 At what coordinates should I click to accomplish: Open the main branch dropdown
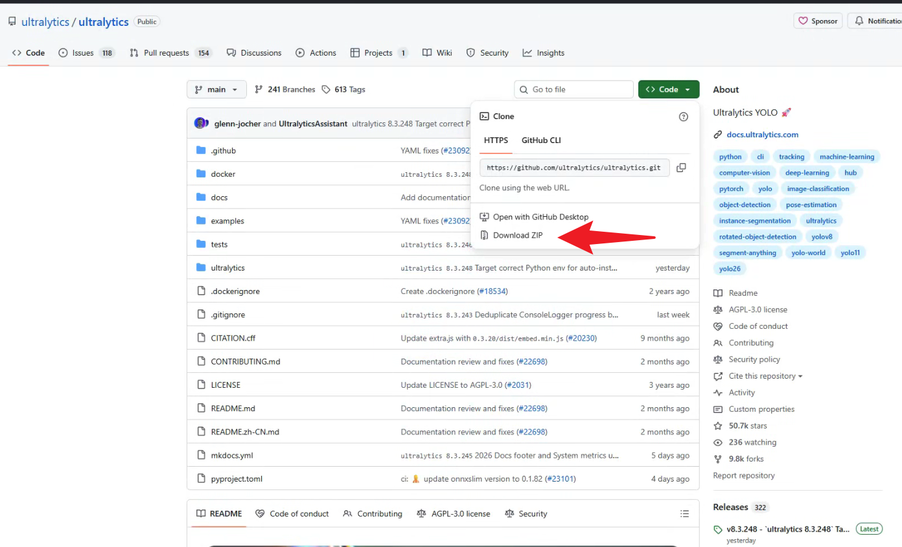click(x=216, y=89)
